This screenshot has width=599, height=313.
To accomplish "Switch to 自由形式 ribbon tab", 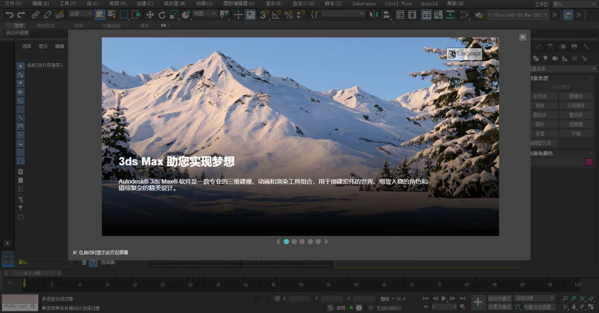I will [45, 25].
